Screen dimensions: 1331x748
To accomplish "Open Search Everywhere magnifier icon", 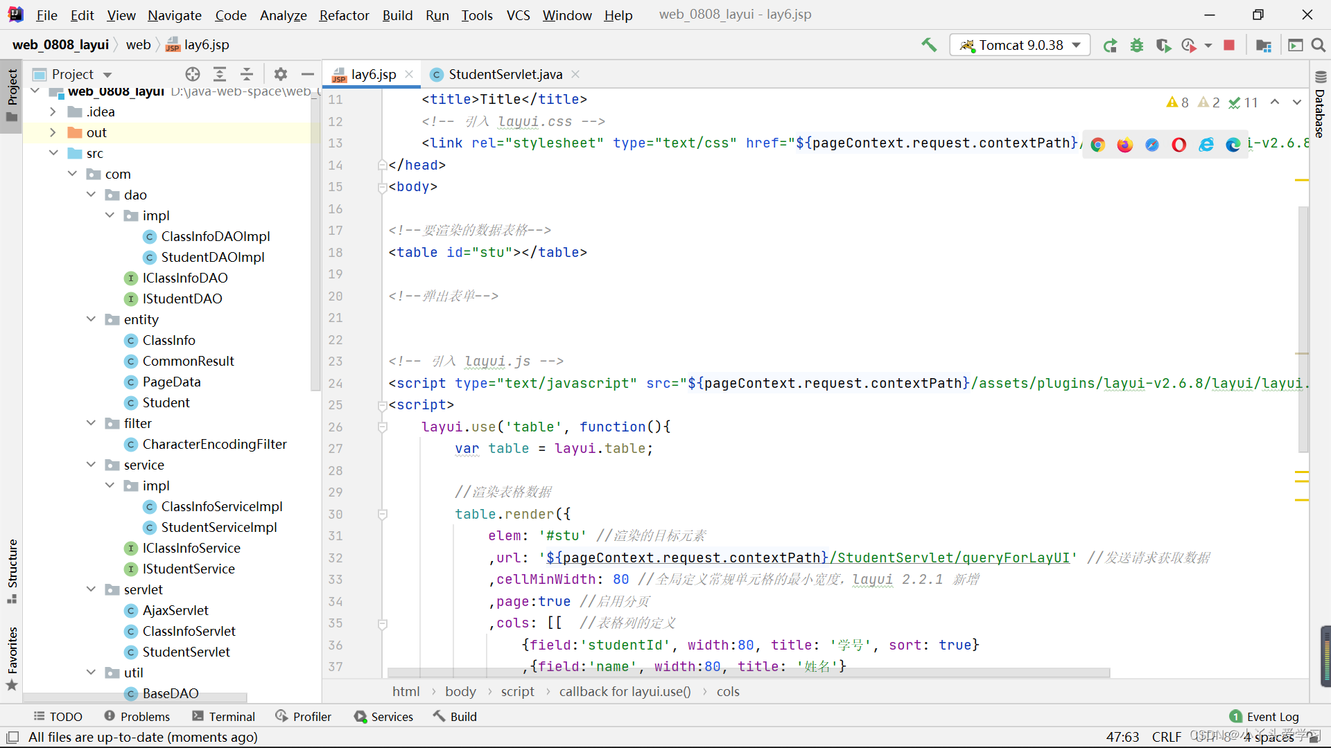I will click(1319, 46).
